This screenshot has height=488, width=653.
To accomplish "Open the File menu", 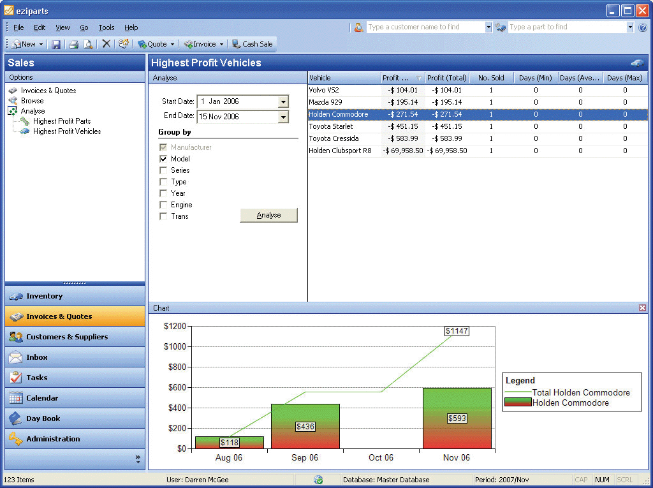I will pyautogui.click(x=18, y=27).
